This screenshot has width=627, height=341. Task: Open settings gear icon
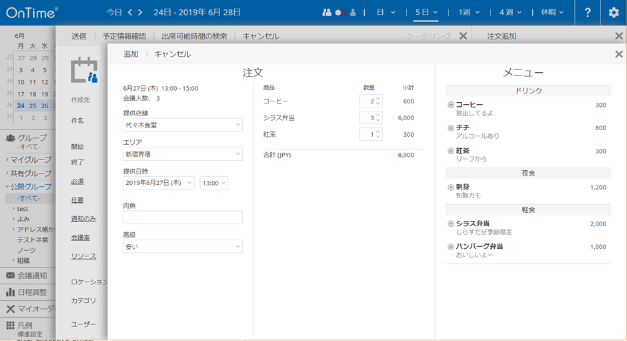point(614,13)
